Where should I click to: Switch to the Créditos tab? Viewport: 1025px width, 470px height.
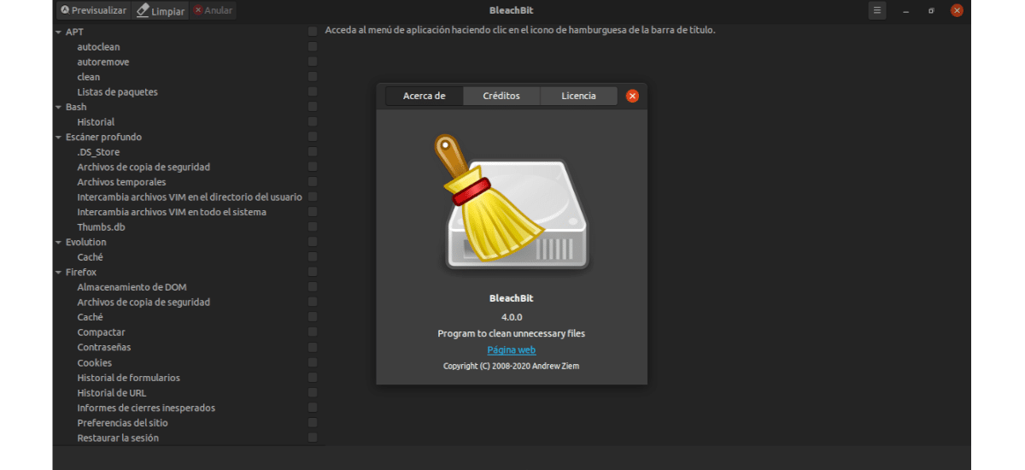tap(501, 96)
